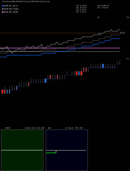130x171 pixels.
Task: Click the horizontal signal line in the MACD panel
Action: [x=22, y=150]
